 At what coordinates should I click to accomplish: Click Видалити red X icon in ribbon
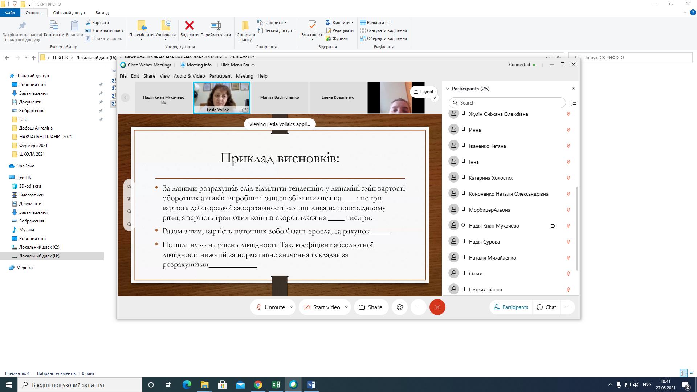(x=189, y=25)
